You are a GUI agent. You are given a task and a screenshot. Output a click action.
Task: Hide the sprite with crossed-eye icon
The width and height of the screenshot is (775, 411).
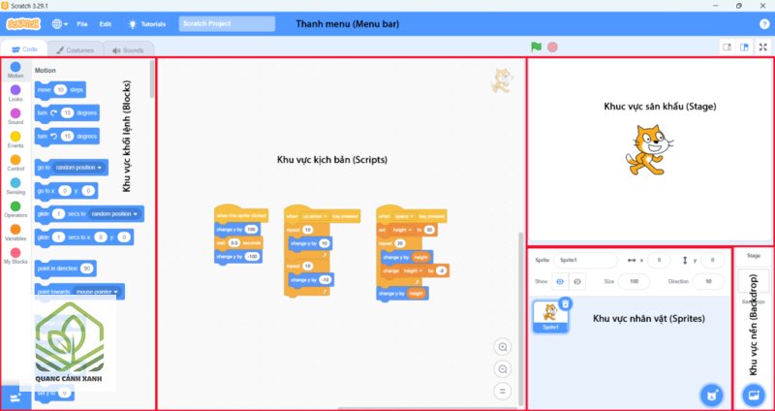click(x=577, y=281)
